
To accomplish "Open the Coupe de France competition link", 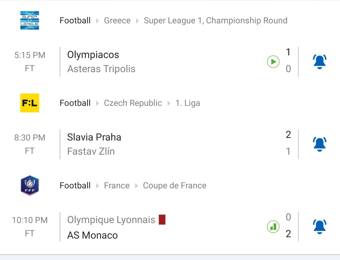I will click(175, 186).
